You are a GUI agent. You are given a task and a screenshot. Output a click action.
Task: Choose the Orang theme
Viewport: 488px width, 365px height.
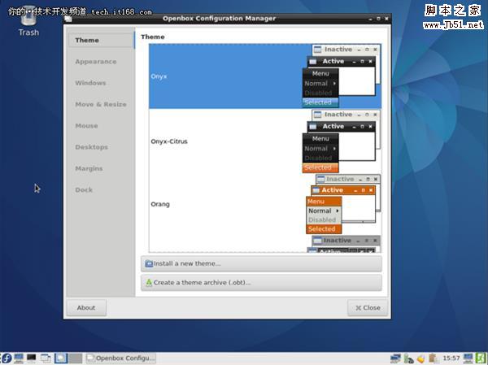pos(265,204)
